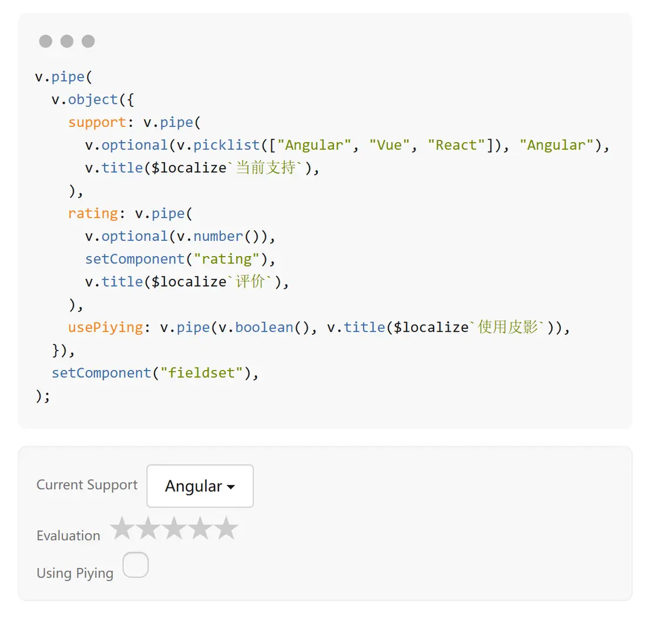Click the usePiying property in code
Image resolution: width=645 pixels, height=619 pixels.
[105, 327]
